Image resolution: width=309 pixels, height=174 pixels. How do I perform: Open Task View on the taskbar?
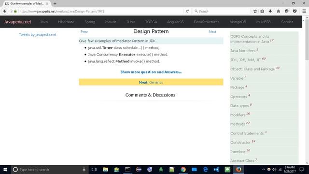(94, 170)
